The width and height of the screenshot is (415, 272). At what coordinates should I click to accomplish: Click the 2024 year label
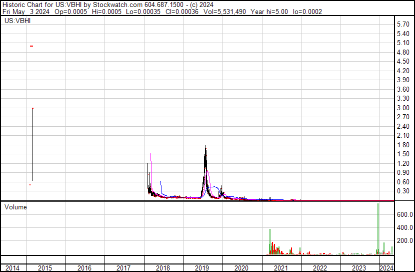386,268
